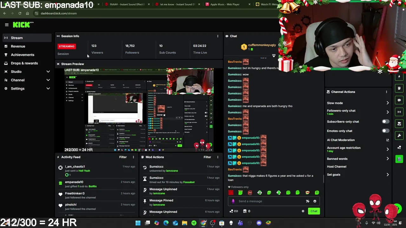Open Account age restriction options
The image size is (406, 228).
[358, 149]
